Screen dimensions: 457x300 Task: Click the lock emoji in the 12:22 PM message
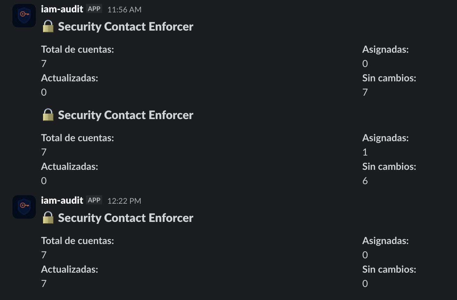click(x=48, y=218)
